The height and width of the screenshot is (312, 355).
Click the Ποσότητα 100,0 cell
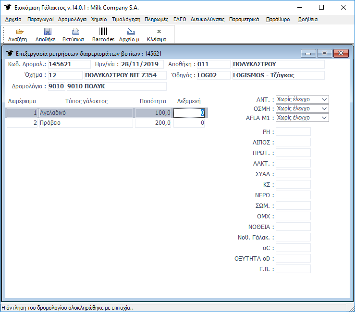point(153,113)
